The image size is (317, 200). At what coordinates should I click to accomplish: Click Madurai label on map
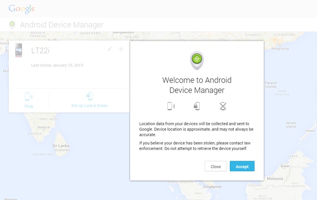click(44, 127)
